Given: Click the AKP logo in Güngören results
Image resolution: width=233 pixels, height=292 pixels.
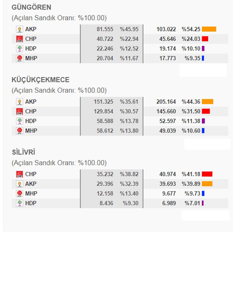Looking at the screenshot, I should pos(19,29).
